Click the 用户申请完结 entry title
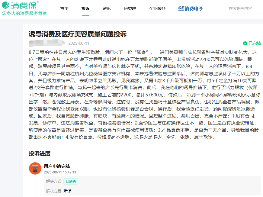 point(57,166)
